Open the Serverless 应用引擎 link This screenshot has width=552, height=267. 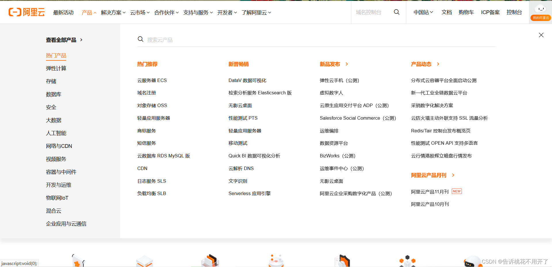click(x=250, y=194)
